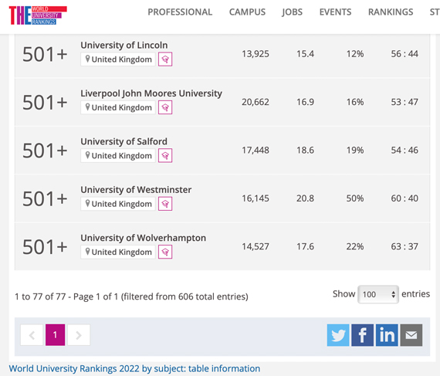Open World University Rankings 2022 table information link
440x376 pixels.
[x=134, y=368]
